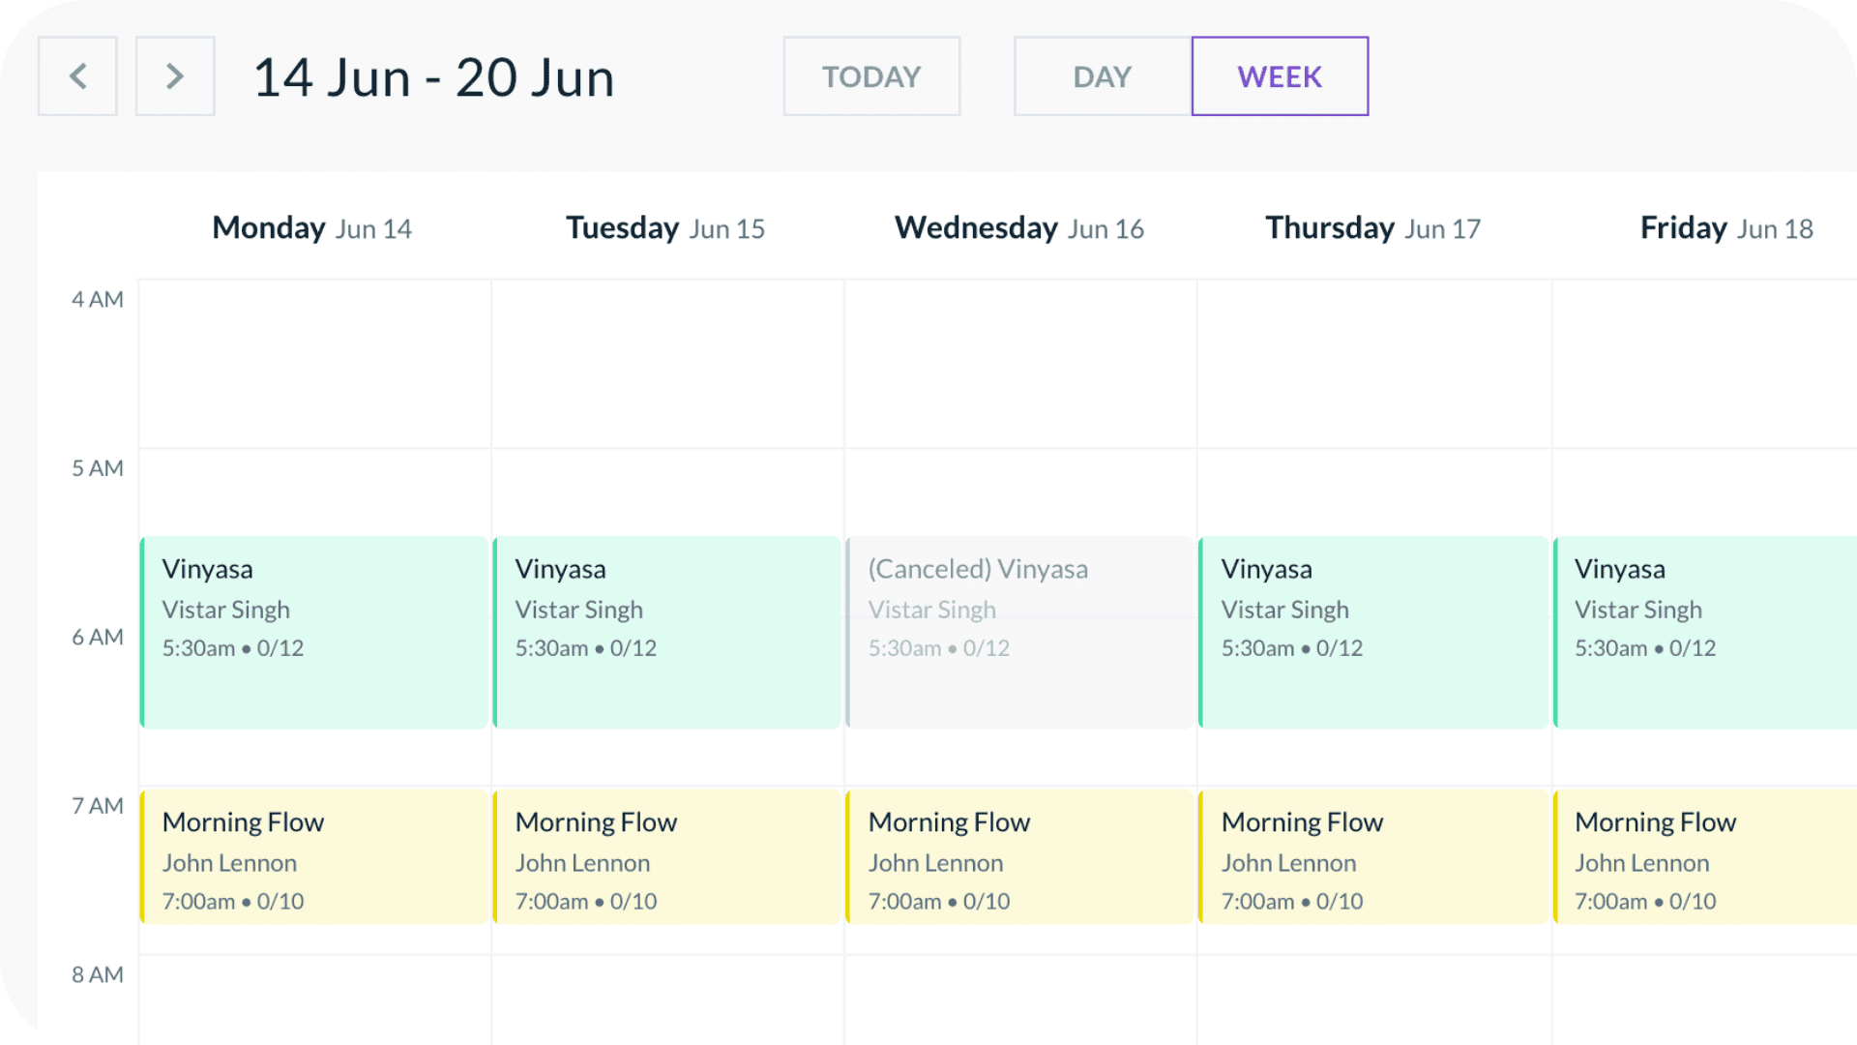
Task: Select the Friday Jun 18 column header
Action: click(x=1726, y=228)
